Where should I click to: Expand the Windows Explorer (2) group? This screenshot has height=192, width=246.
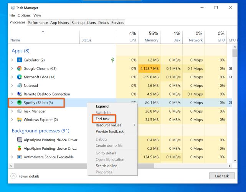[x=12, y=120]
